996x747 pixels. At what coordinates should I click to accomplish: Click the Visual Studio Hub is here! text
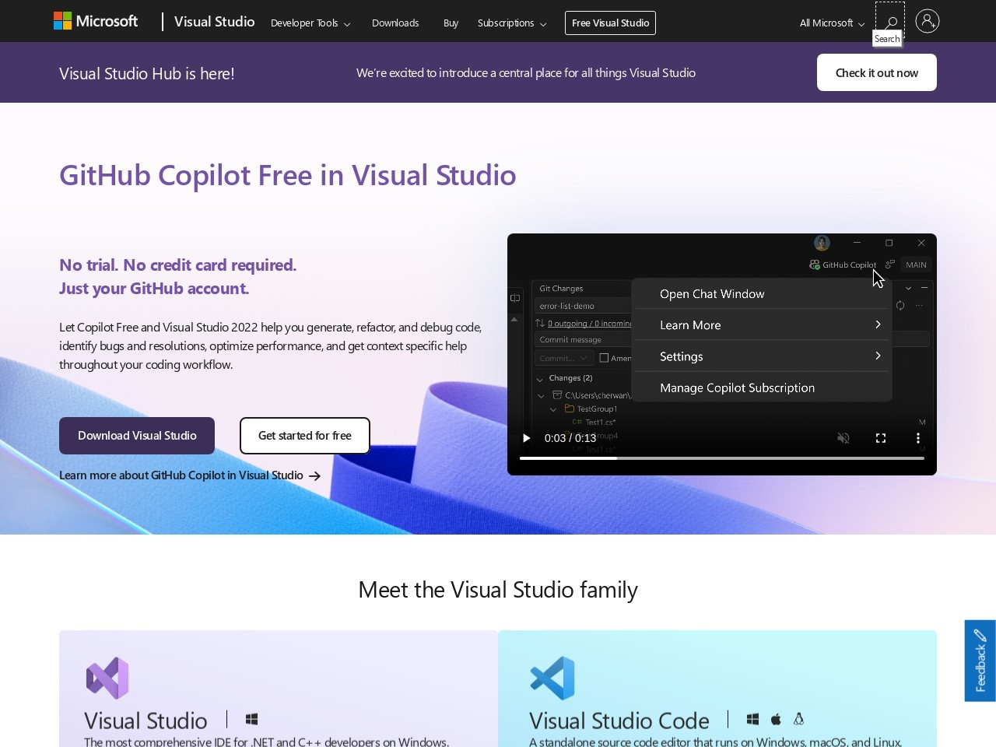pos(147,73)
